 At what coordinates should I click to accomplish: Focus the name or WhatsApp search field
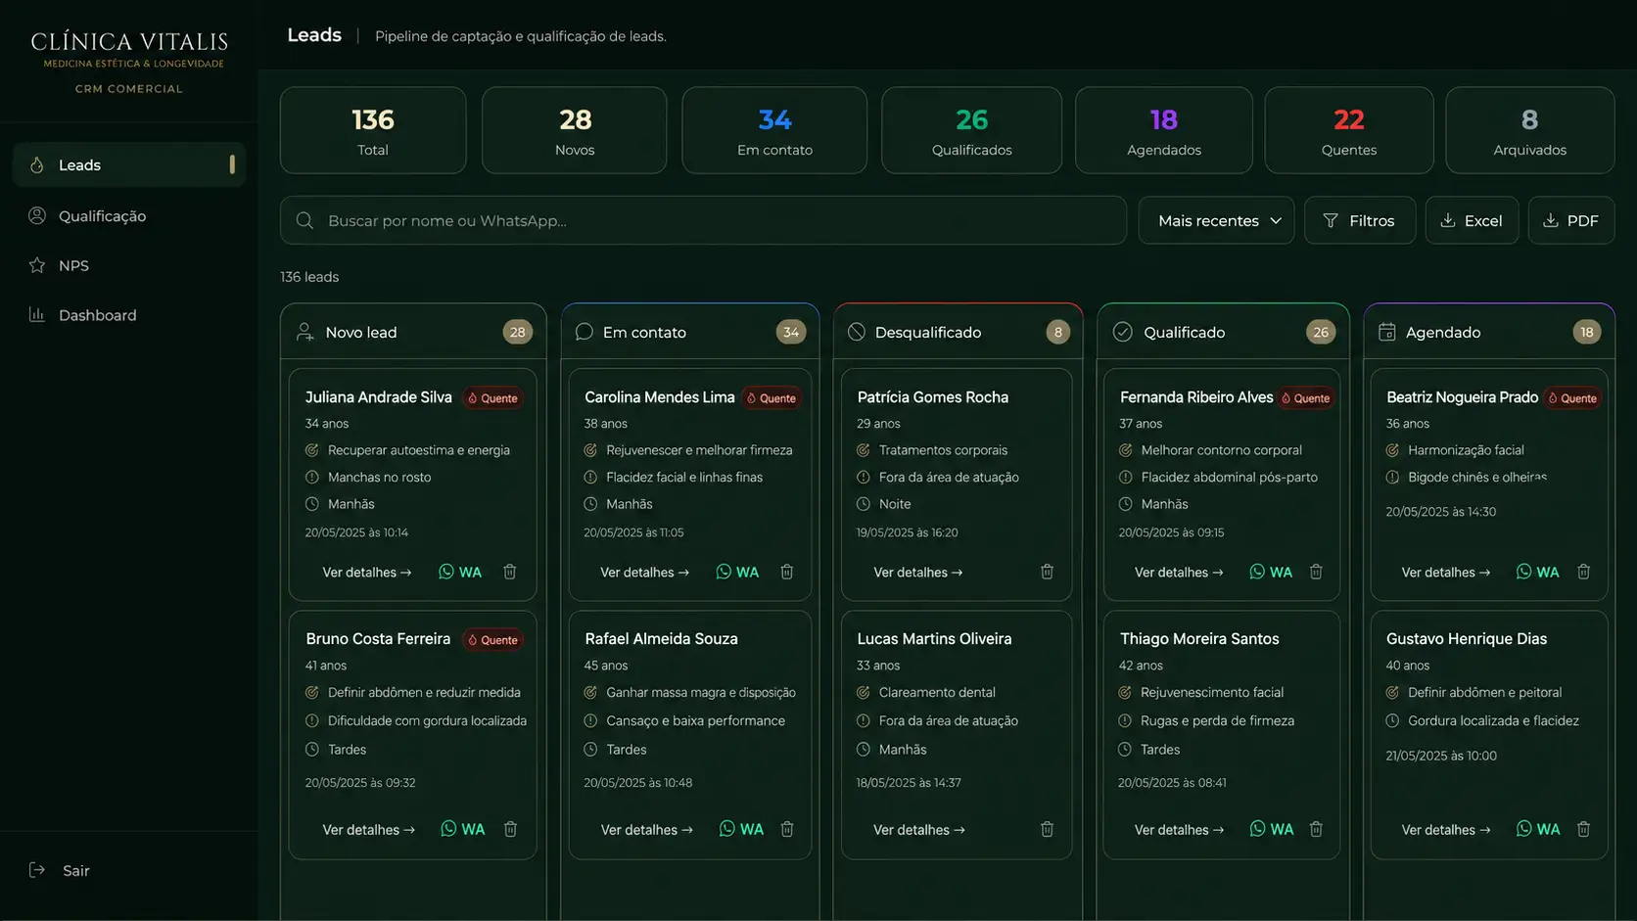pos(703,220)
